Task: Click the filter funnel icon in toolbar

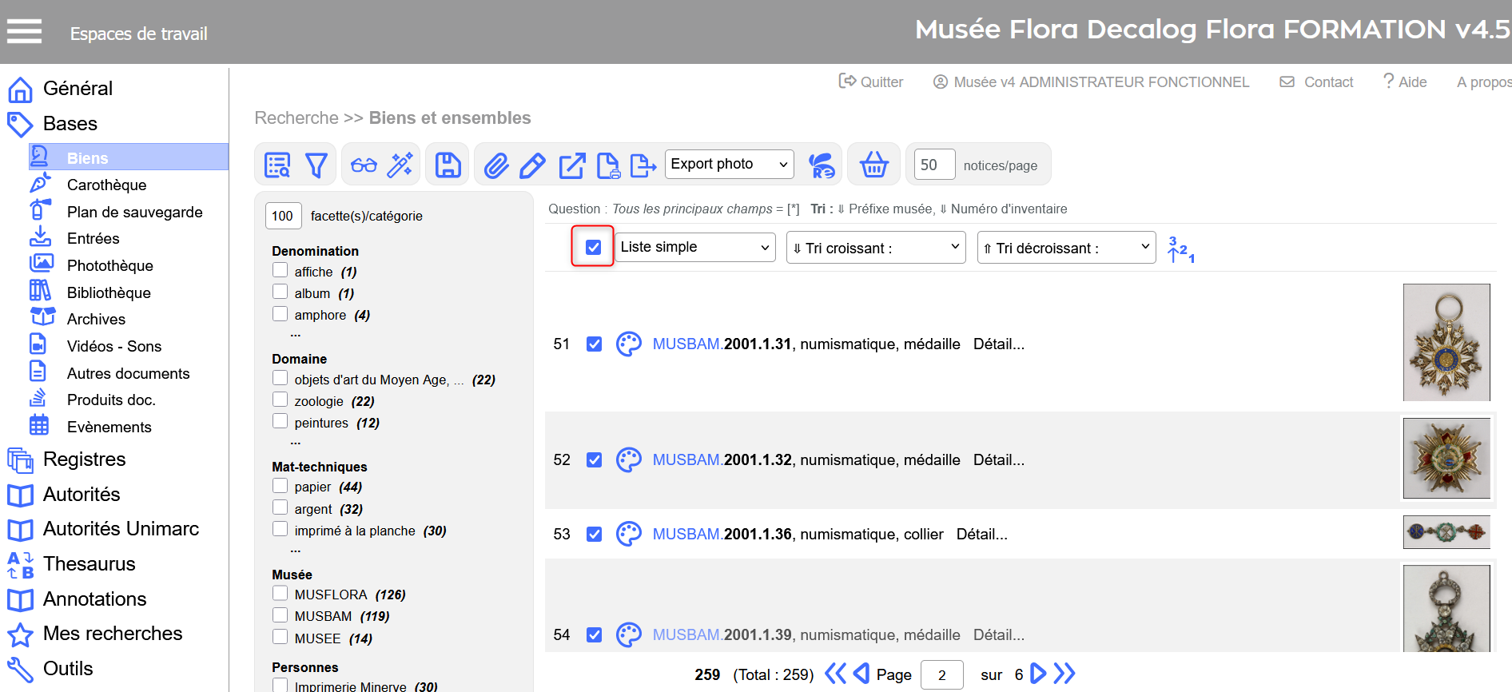Action: [x=316, y=165]
